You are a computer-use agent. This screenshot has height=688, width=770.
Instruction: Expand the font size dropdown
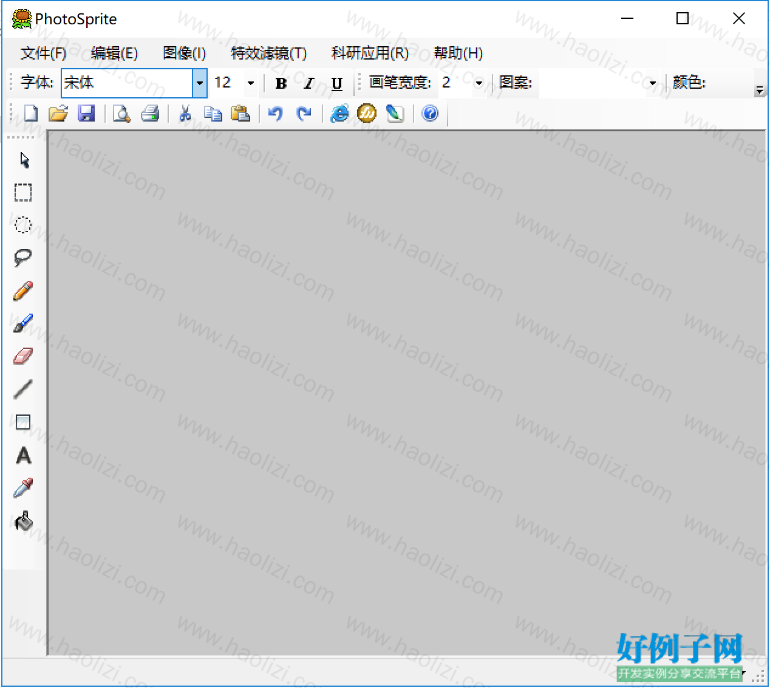tap(251, 83)
